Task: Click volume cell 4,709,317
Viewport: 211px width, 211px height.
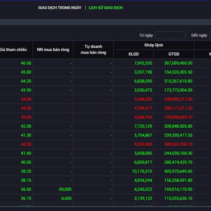Action: [x=143, y=108]
